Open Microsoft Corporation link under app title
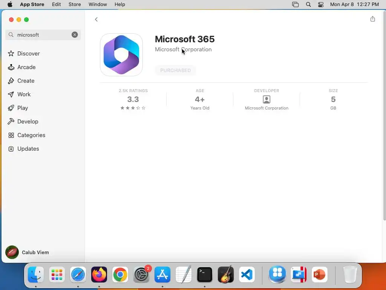The width and height of the screenshot is (386, 290). pos(183,49)
